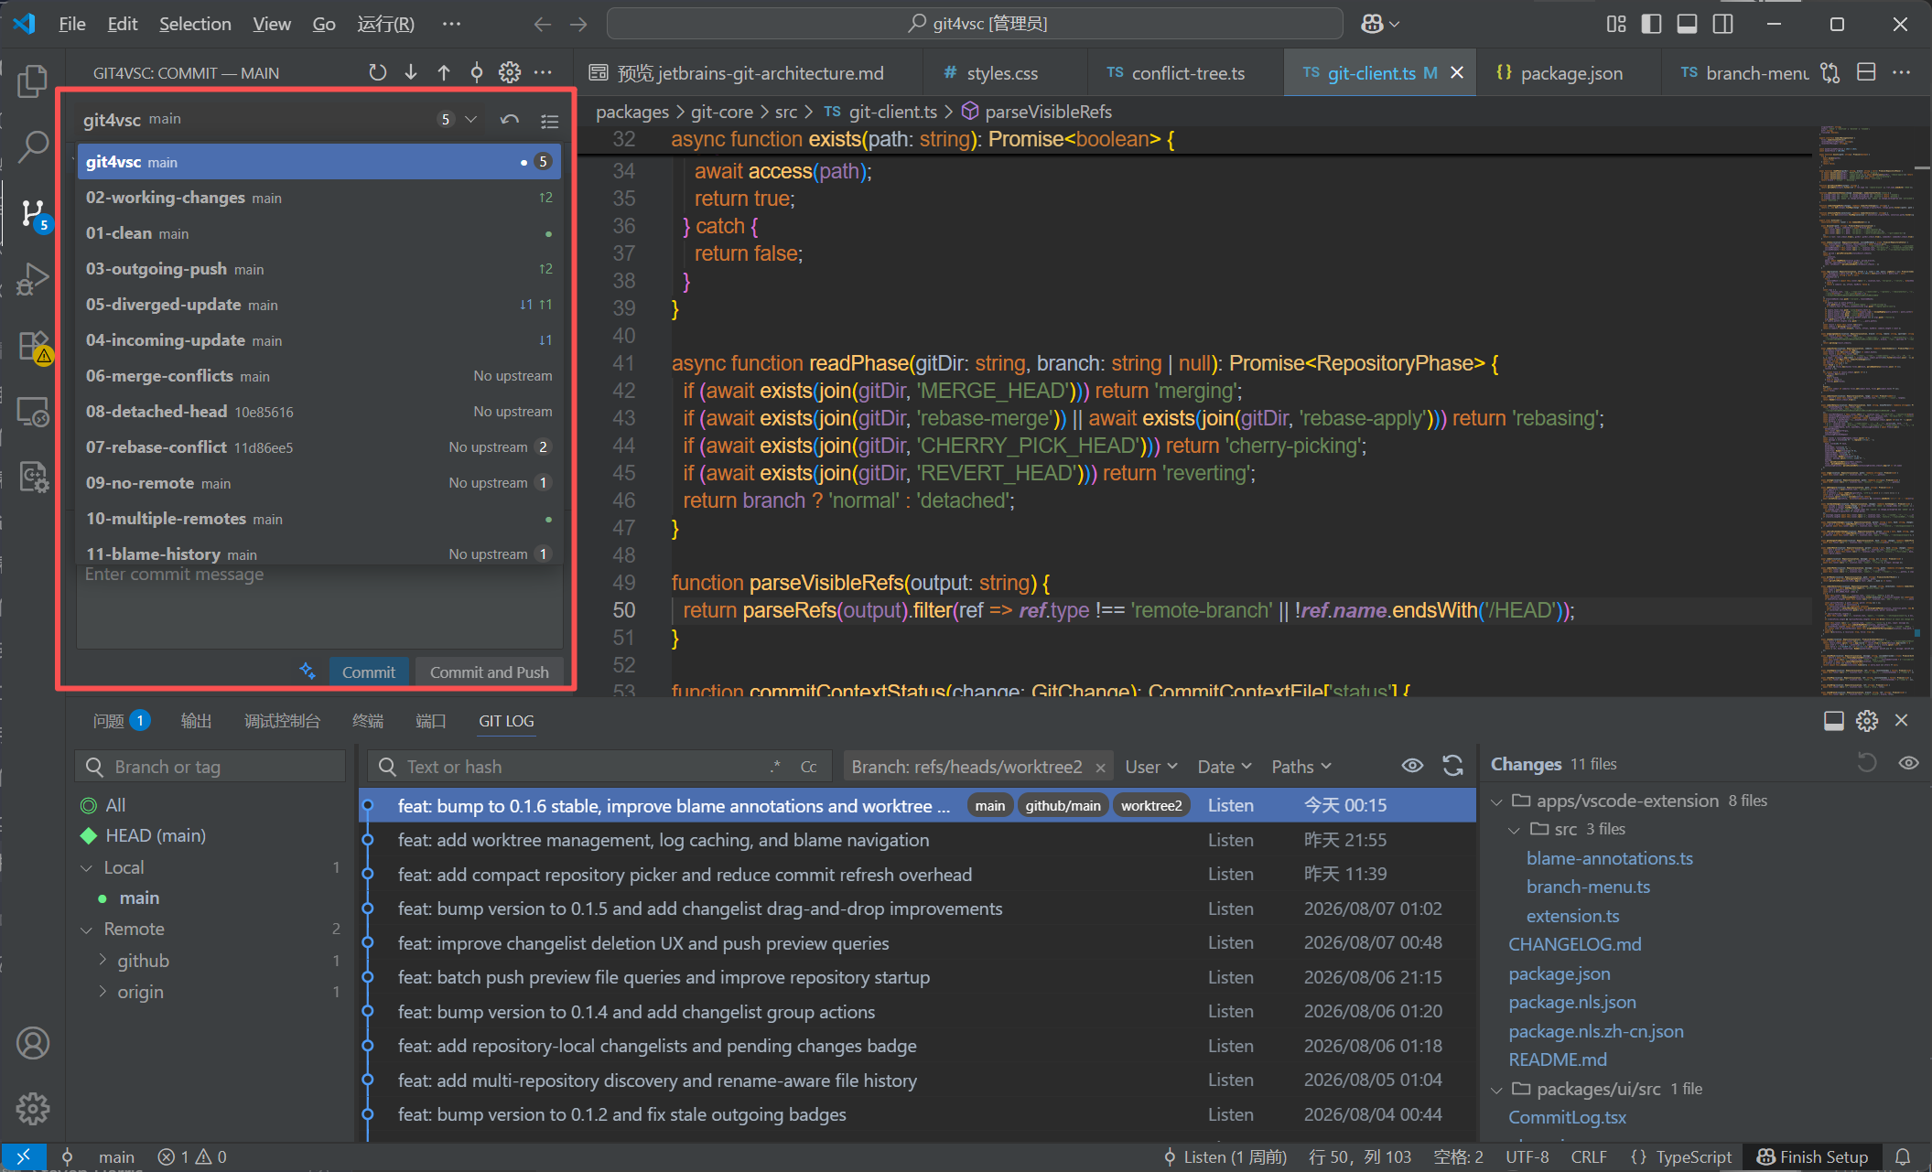Click the Commit button
Screen dimensions: 1932x1172
[x=369, y=672]
